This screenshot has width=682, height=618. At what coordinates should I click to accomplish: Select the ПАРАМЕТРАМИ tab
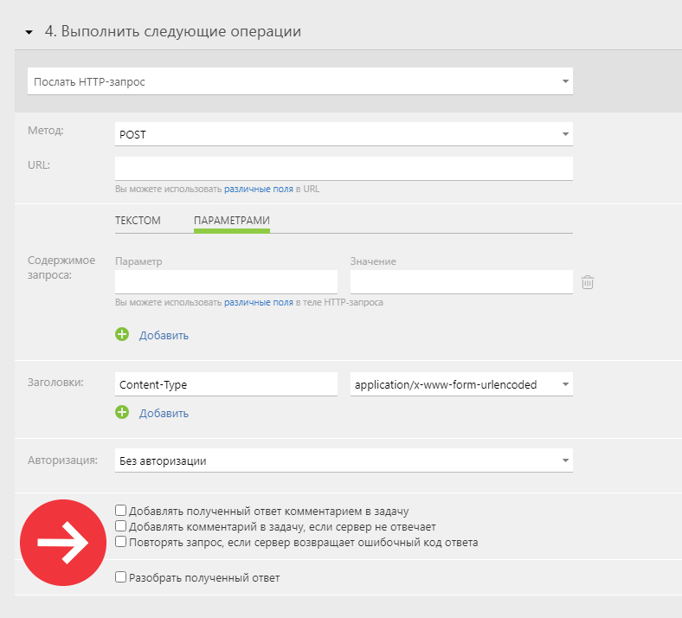(232, 221)
